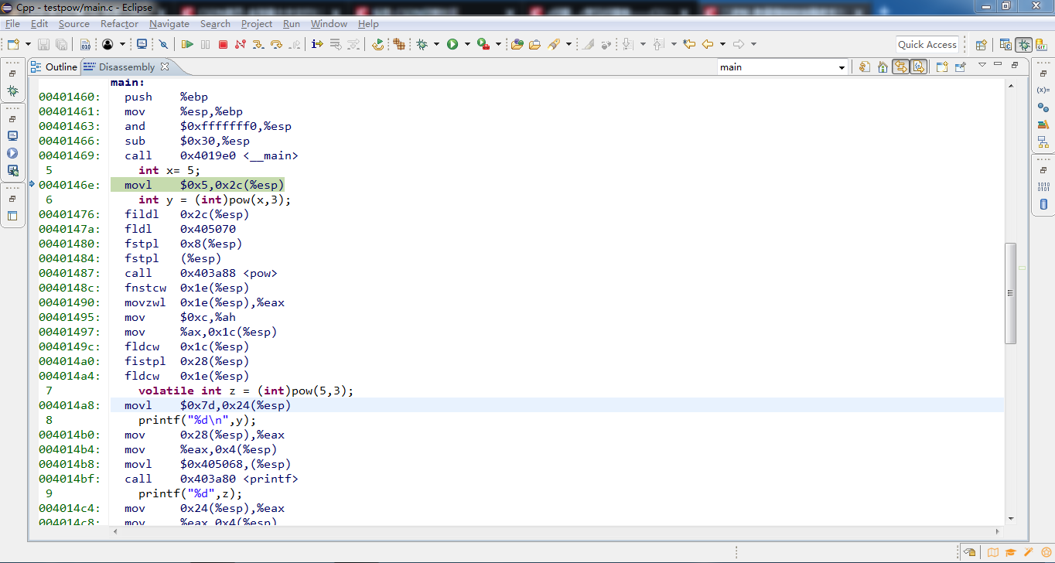Click the Quick Access field
Viewport: 1055px width, 563px height.
(x=927, y=45)
